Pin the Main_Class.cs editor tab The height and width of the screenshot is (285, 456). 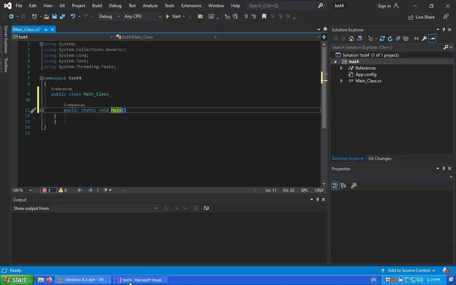[x=46, y=30]
